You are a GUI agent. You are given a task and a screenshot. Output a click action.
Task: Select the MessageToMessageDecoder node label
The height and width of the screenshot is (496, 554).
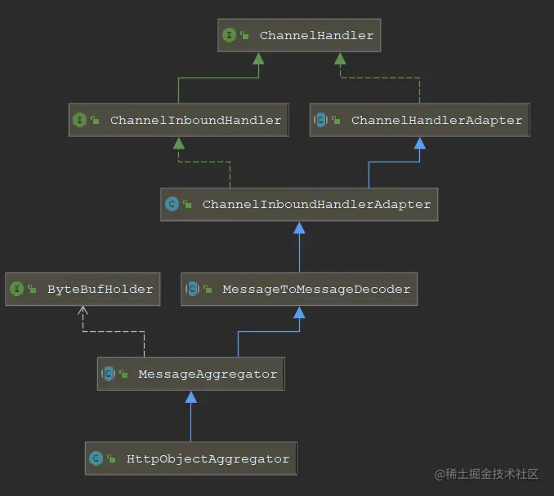pos(316,290)
